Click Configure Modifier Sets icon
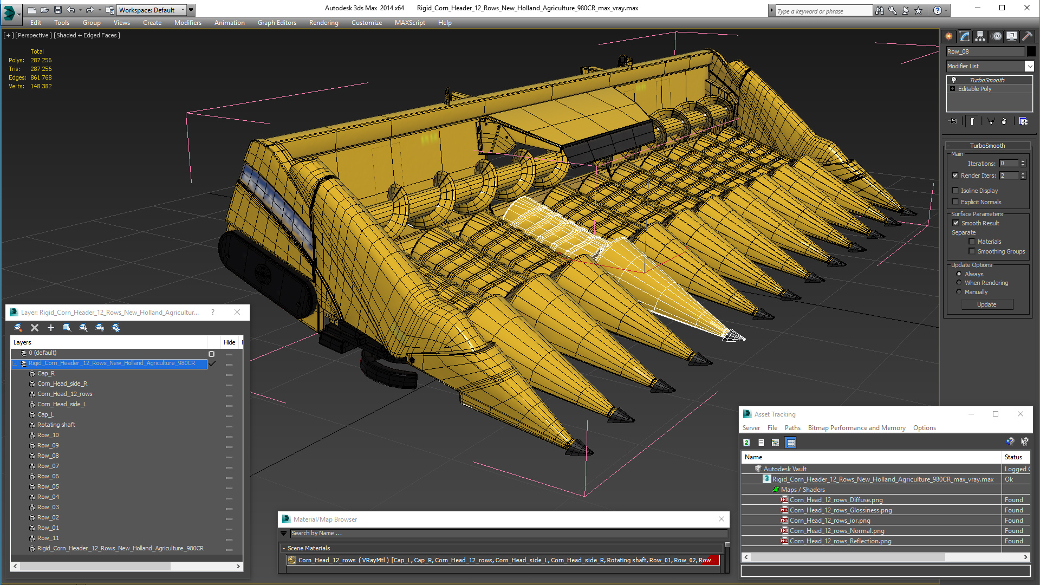 click(x=1023, y=121)
